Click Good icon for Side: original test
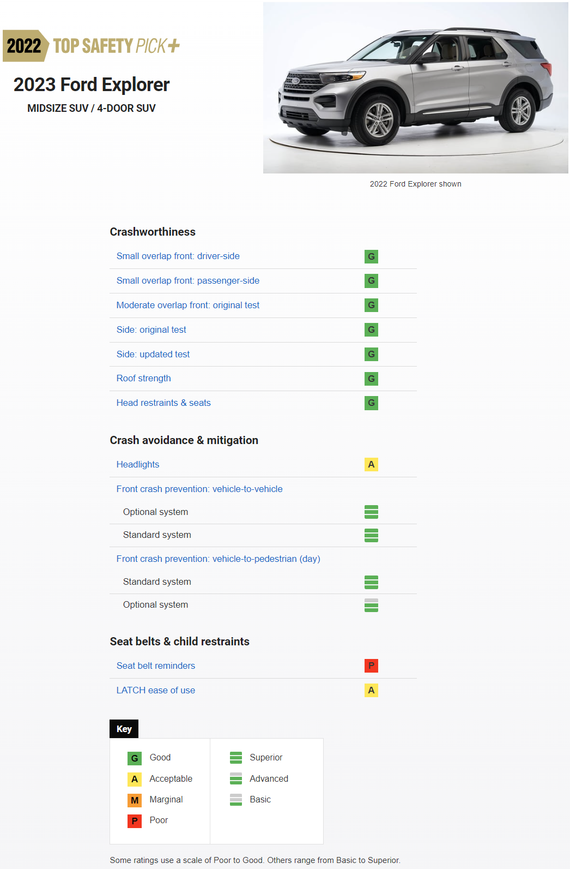Image resolution: width=570 pixels, height=869 pixels. pos(371,330)
